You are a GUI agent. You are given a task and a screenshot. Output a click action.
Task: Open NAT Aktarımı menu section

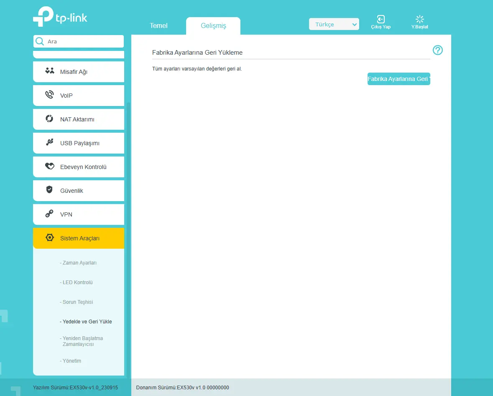pyautogui.click(x=79, y=120)
